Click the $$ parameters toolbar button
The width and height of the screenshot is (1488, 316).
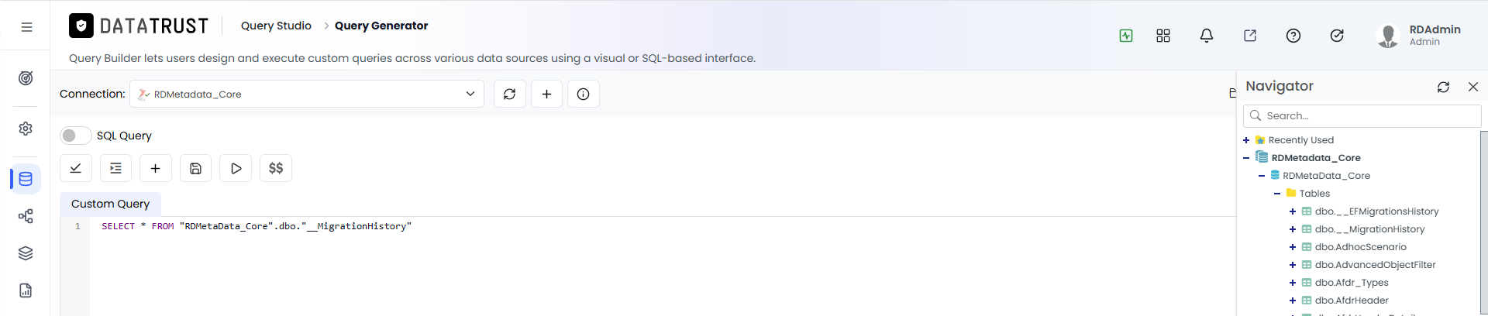point(276,168)
